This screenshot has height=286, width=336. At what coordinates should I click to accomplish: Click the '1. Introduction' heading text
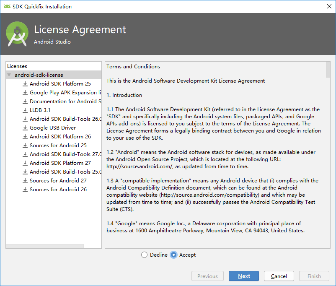click(x=124, y=95)
